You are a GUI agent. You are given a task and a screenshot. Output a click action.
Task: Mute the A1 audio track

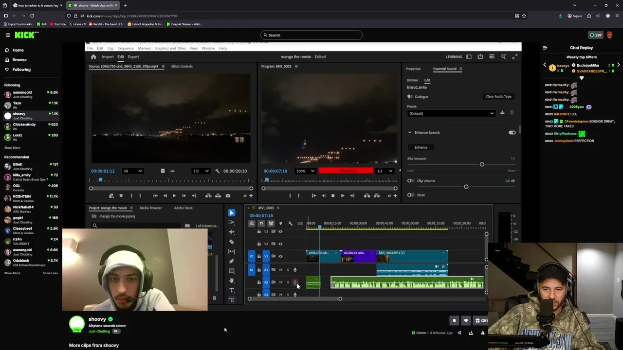280,270
